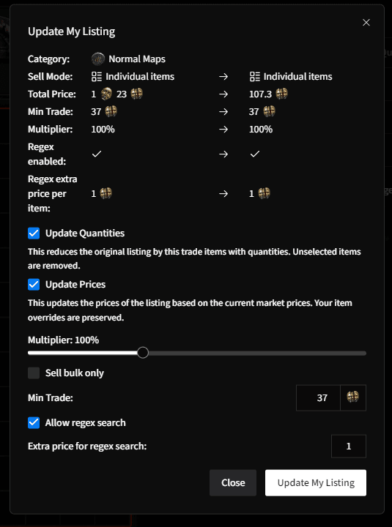Open the Min Trade currency selector
Image resolution: width=392 pixels, height=527 pixels.
353,397
